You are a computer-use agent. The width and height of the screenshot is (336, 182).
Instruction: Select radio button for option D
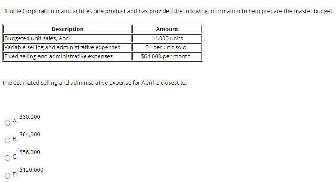tap(7, 176)
